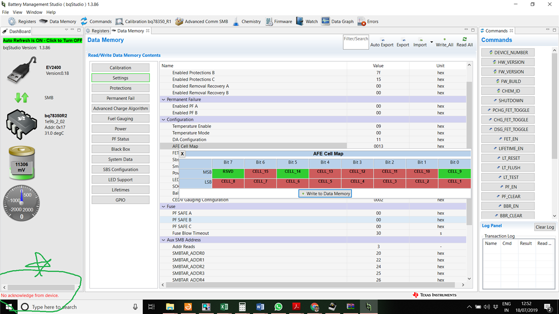Click the Fuse Blow Timeout value 30
559x314 pixels.
[378, 233]
